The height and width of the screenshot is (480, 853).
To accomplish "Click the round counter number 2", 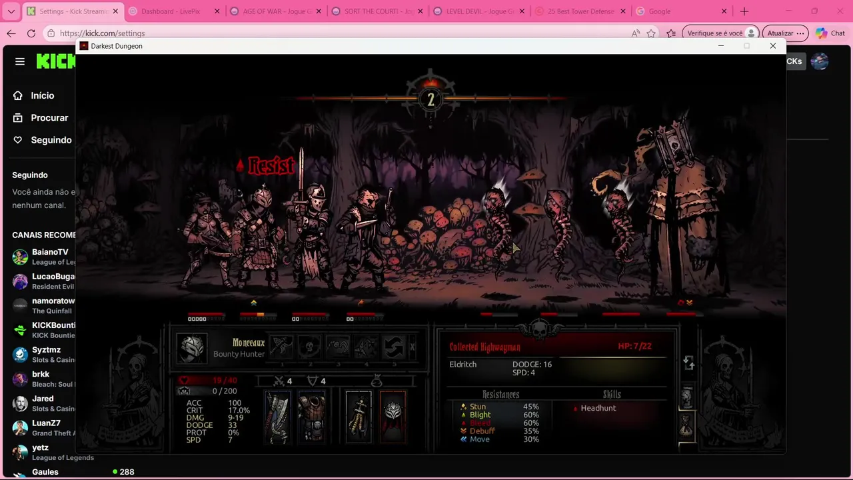I will (430, 99).
